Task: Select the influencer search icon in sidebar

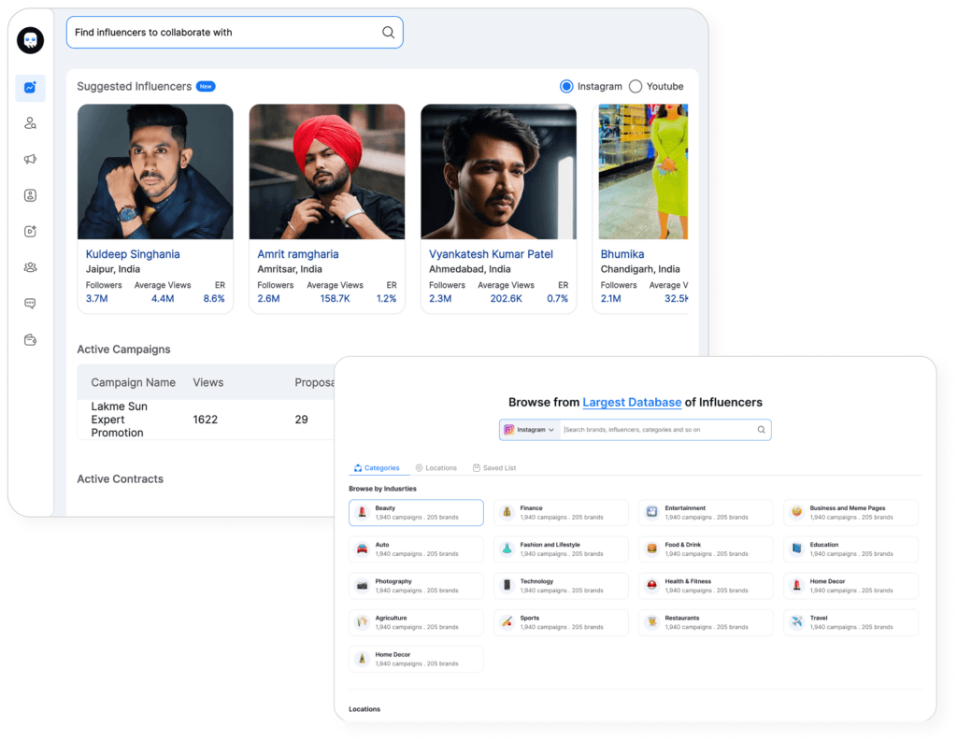Action: click(x=30, y=122)
